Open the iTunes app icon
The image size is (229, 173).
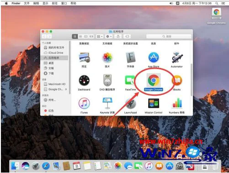point(84,103)
